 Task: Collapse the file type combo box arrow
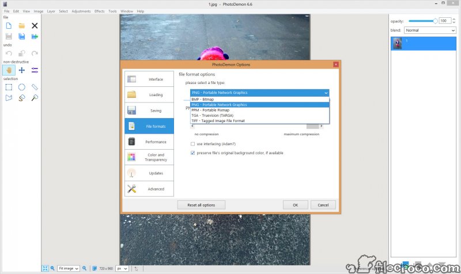[x=326, y=93]
